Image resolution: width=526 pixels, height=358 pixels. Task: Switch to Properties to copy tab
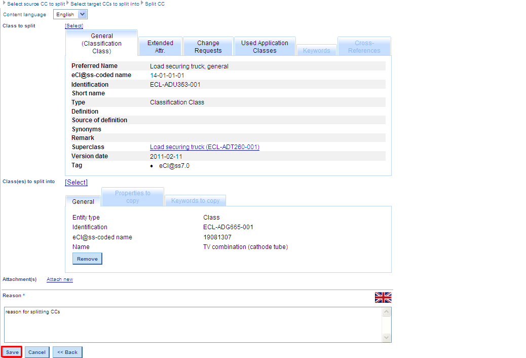click(x=132, y=197)
